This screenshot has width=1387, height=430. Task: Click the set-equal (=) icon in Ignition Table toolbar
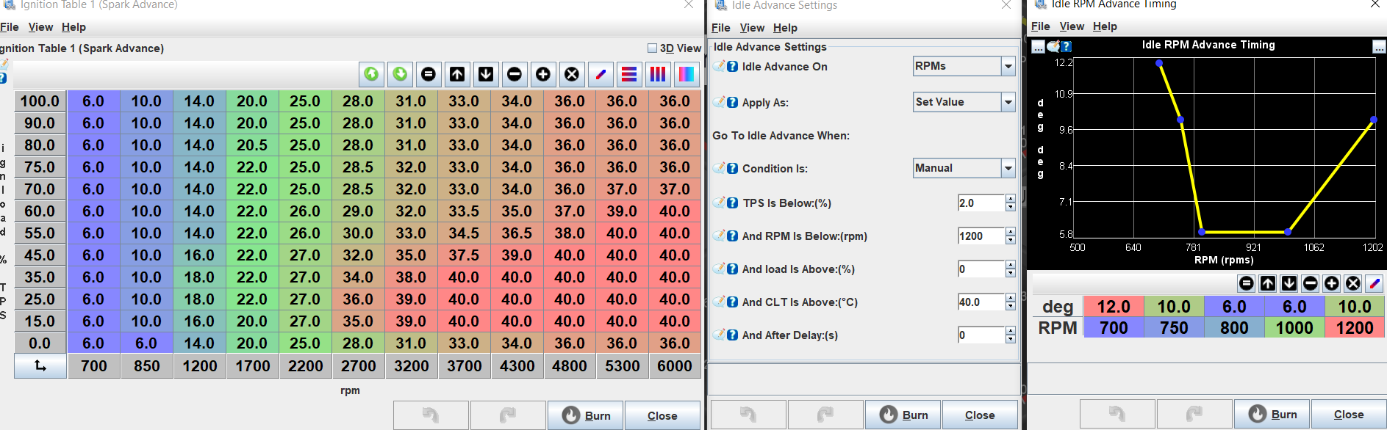(429, 74)
